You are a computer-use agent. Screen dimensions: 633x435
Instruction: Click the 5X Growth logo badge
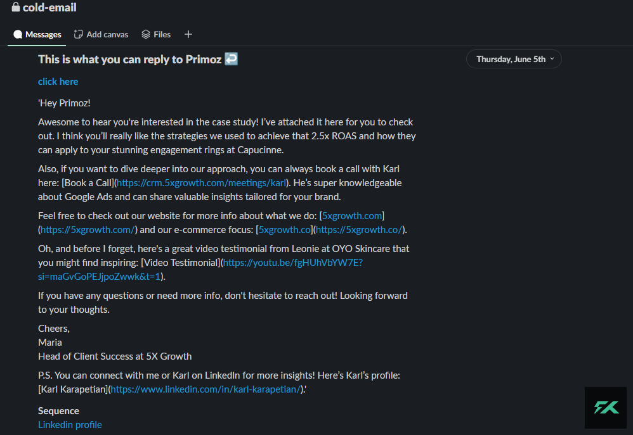606,408
